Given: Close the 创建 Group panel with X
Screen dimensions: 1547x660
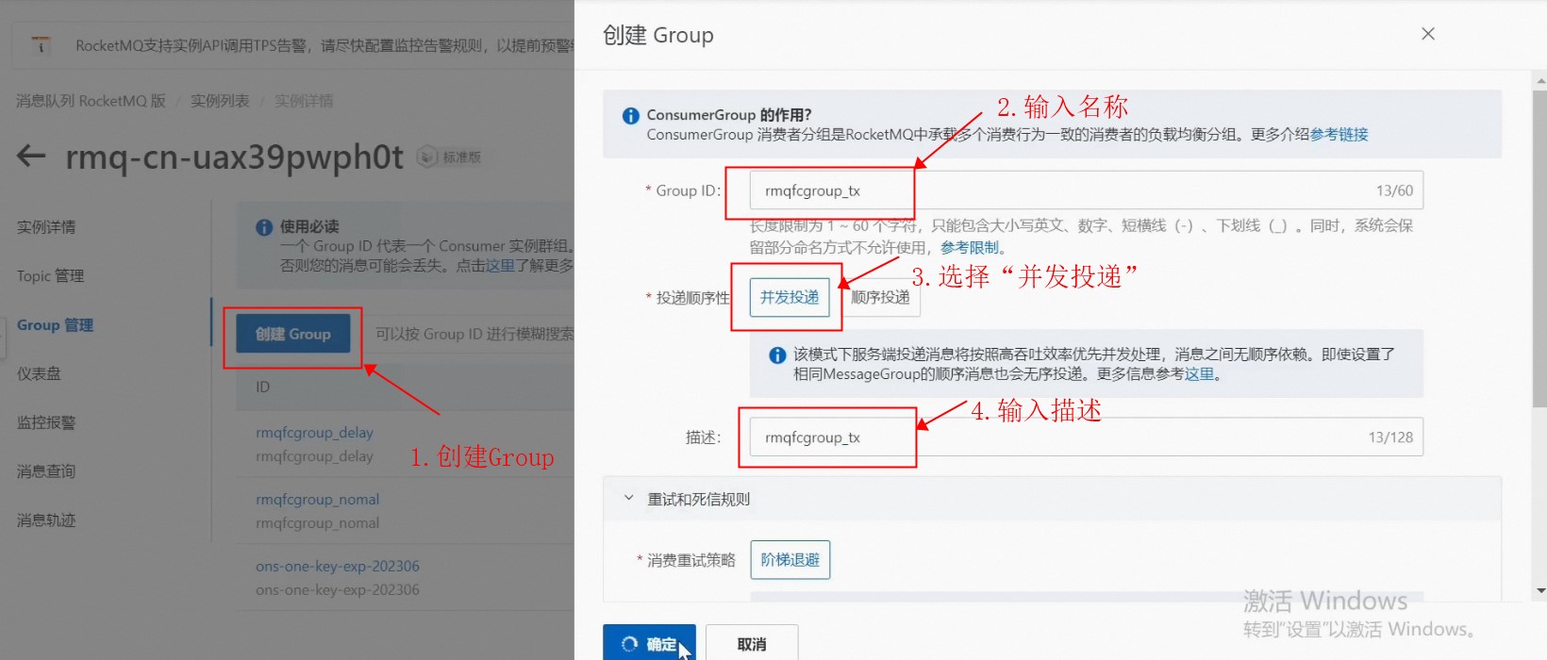Looking at the screenshot, I should click(1428, 34).
